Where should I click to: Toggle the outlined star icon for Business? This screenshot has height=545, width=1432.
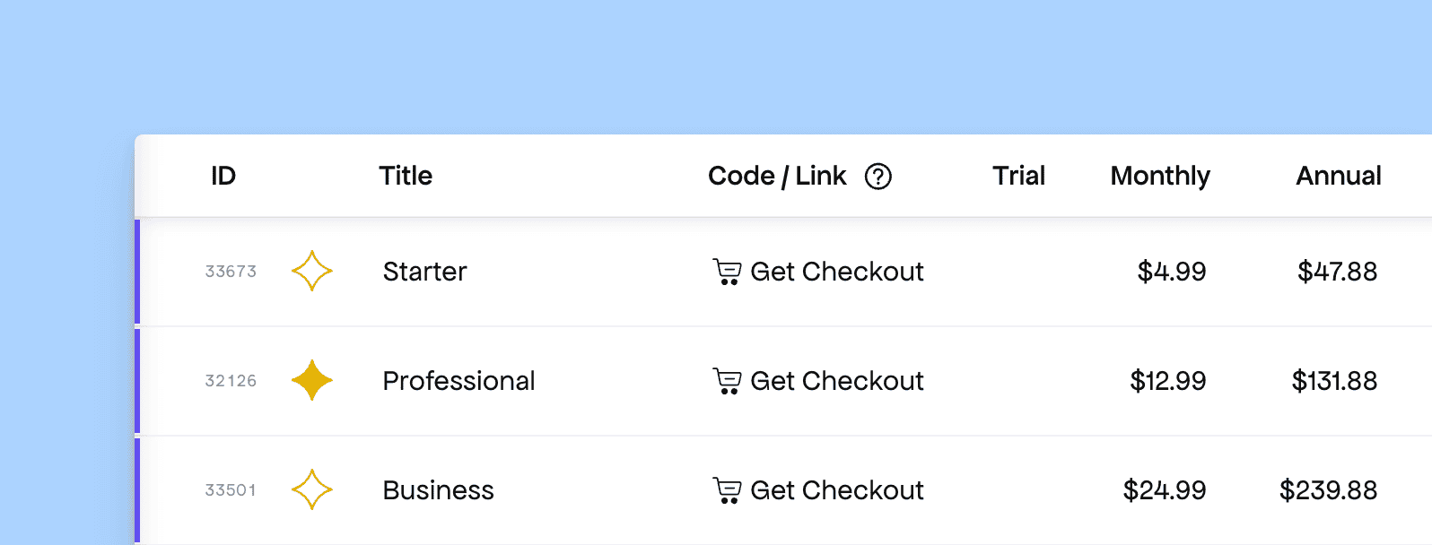tap(312, 489)
